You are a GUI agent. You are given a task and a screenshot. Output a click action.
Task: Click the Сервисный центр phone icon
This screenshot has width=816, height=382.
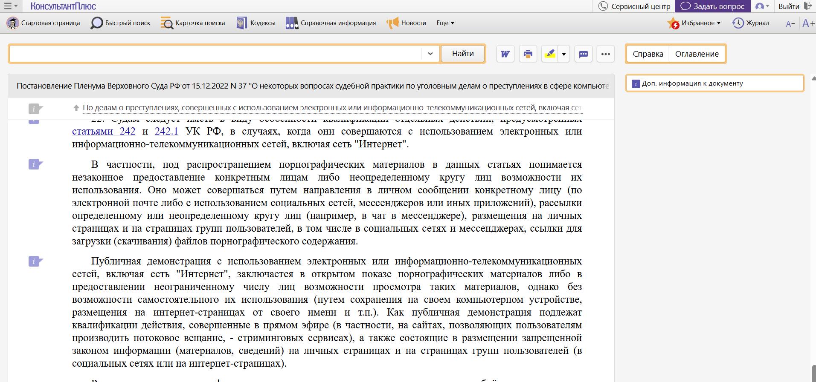point(603,6)
